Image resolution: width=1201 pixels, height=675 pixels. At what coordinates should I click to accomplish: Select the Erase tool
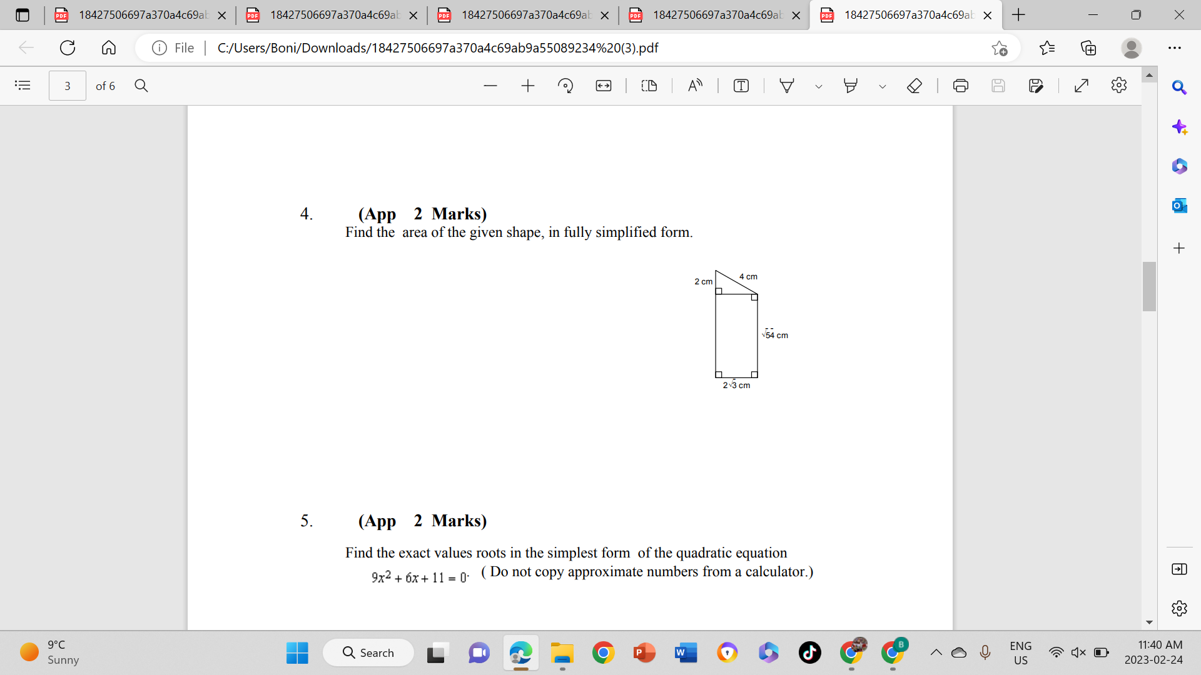pos(914,86)
